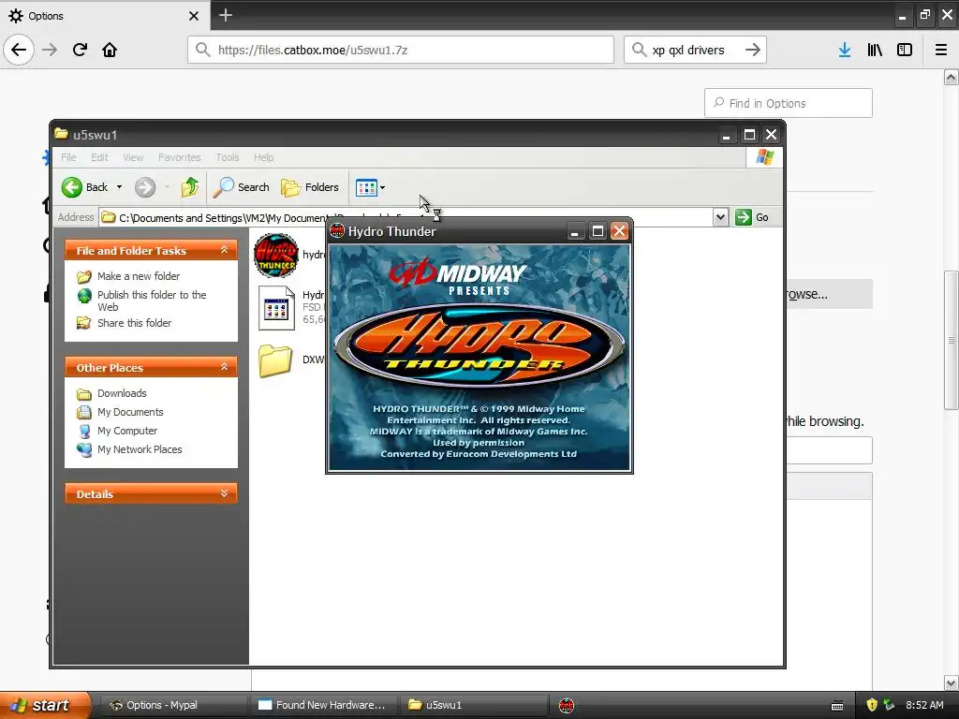Viewport: 959px width, 719px height.
Task: Open the Views dropdown in Explorer toolbar
Action: (370, 187)
